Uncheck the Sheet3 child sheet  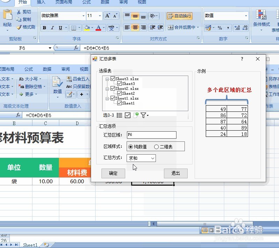tap(119, 84)
